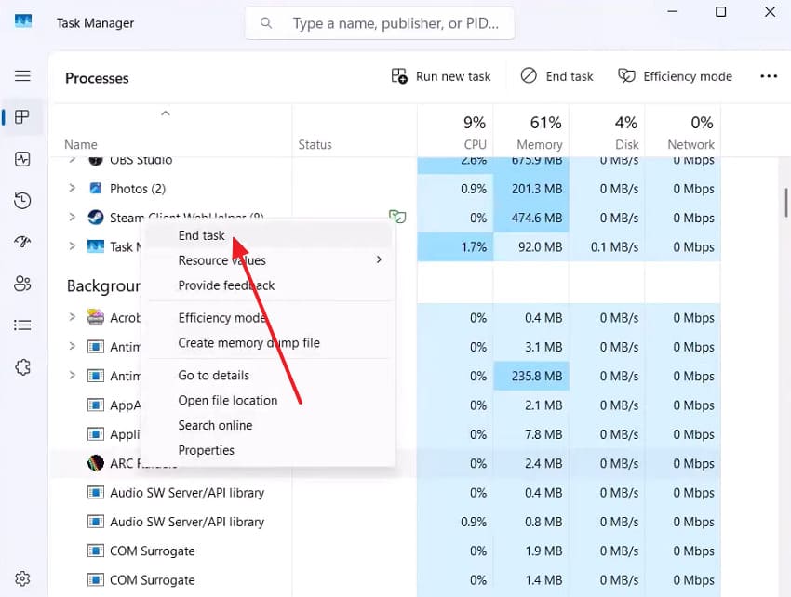This screenshot has height=597, width=791.
Task: Click the Efficiency mode toolbar button
Action: tap(676, 76)
